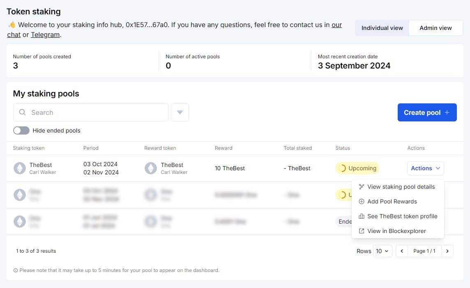Click the 'My staking pools' heading
Screen dimensions: 470x288
pyautogui.click(x=46, y=94)
